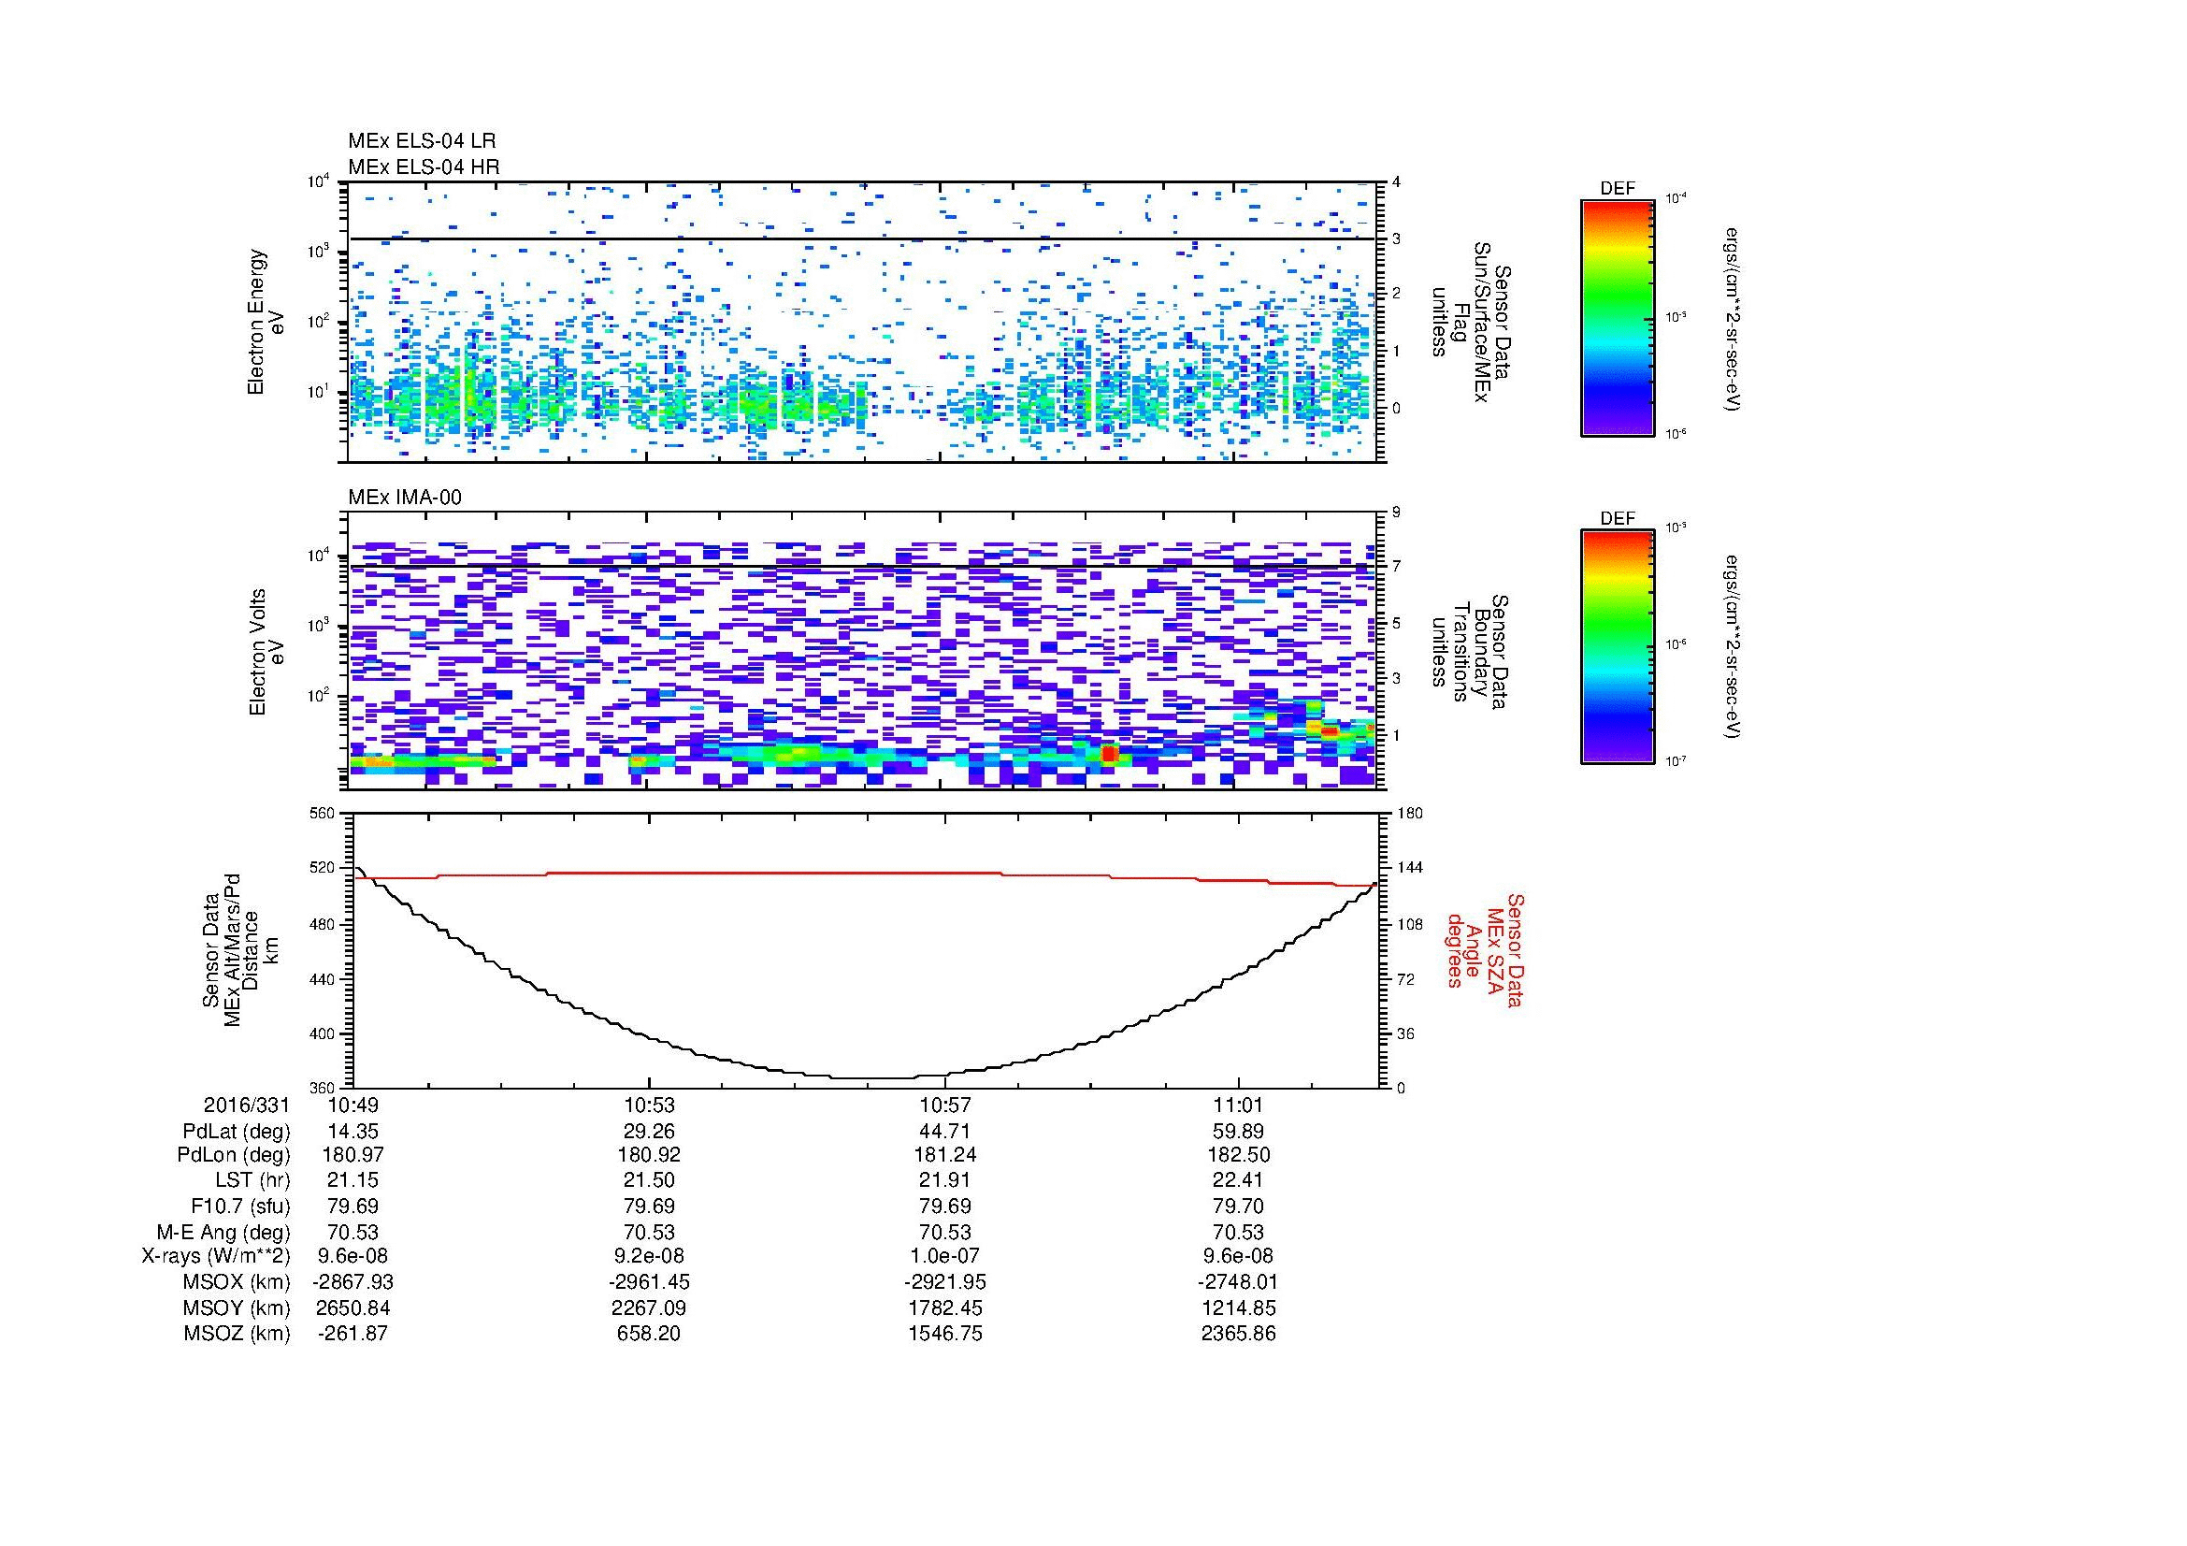Image resolution: width=2187 pixels, height=1546 pixels.
Task: Click the time tick '11:01'
Action: tap(1238, 1105)
